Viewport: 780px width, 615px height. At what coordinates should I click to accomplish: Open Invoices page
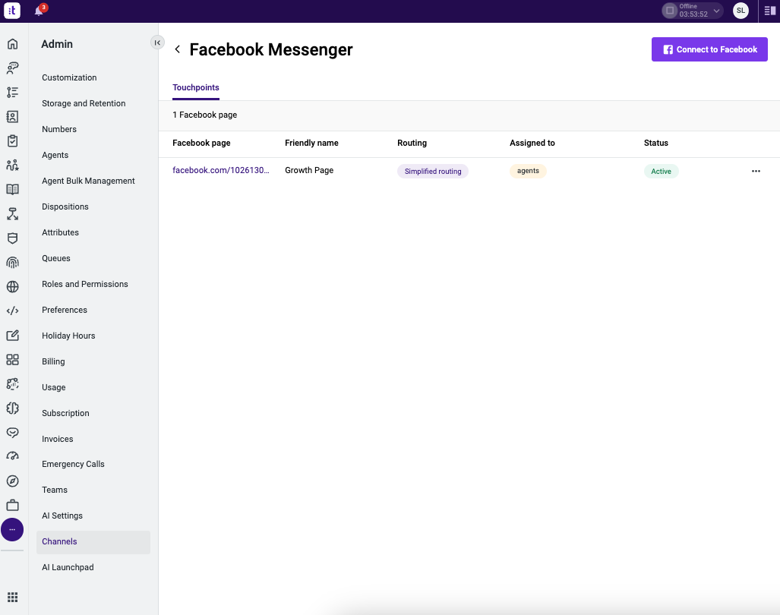point(58,440)
